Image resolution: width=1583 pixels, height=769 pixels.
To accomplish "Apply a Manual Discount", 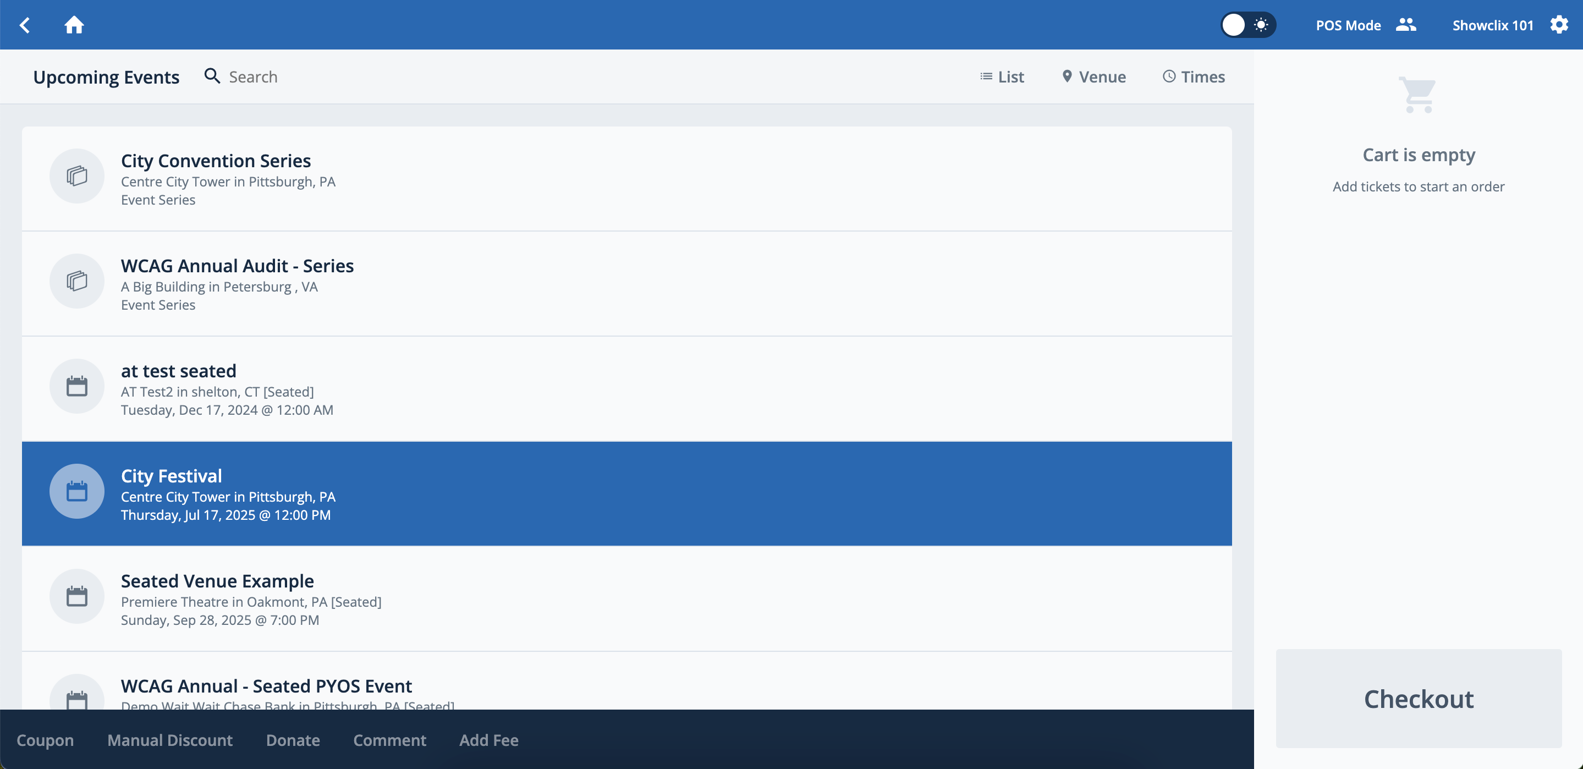I will pyautogui.click(x=169, y=740).
